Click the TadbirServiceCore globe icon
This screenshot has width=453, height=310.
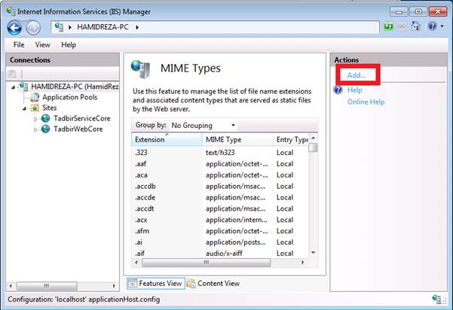[46, 118]
